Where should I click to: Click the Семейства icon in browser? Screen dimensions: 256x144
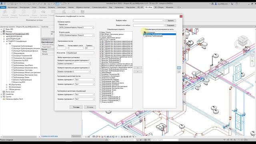pyautogui.click(x=4, y=94)
